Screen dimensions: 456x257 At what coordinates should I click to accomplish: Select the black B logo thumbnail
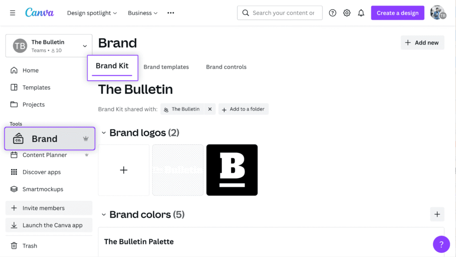232,170
